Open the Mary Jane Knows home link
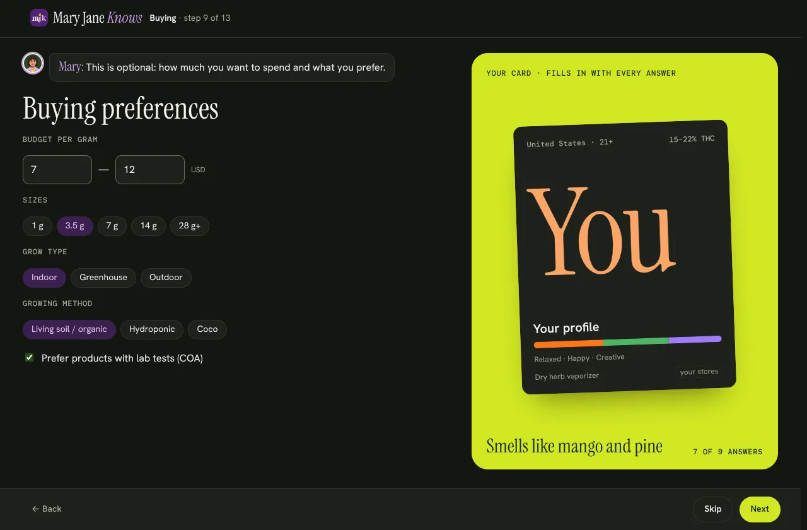 pyautogui.click(x=86, y=18)
